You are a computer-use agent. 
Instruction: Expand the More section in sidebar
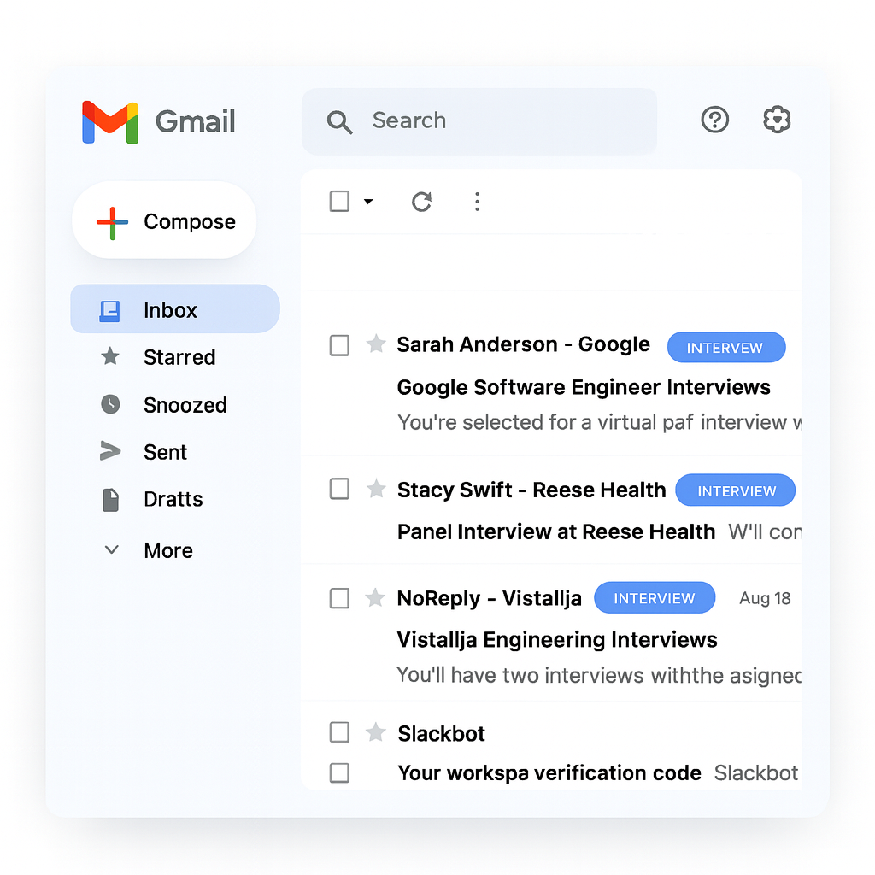point(111,549)
